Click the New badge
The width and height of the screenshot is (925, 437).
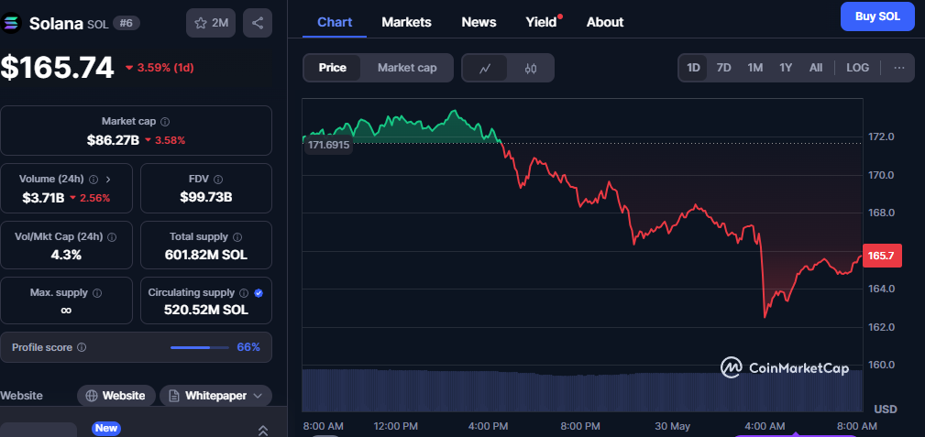(105, 428)
